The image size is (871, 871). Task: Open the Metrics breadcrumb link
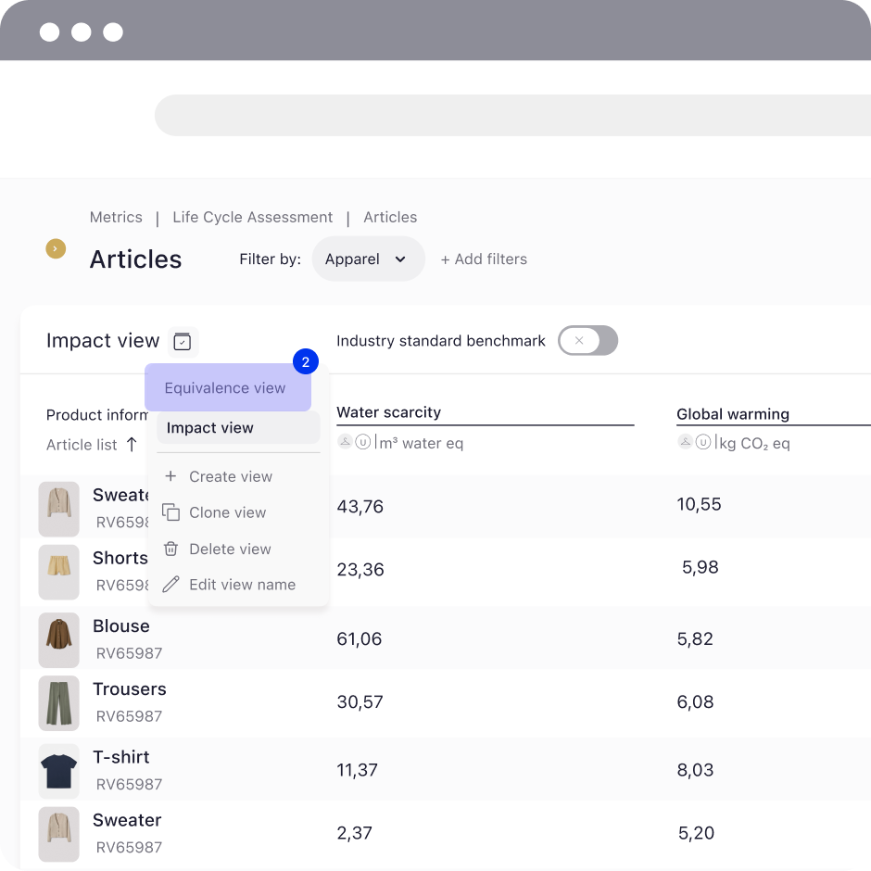116,217
